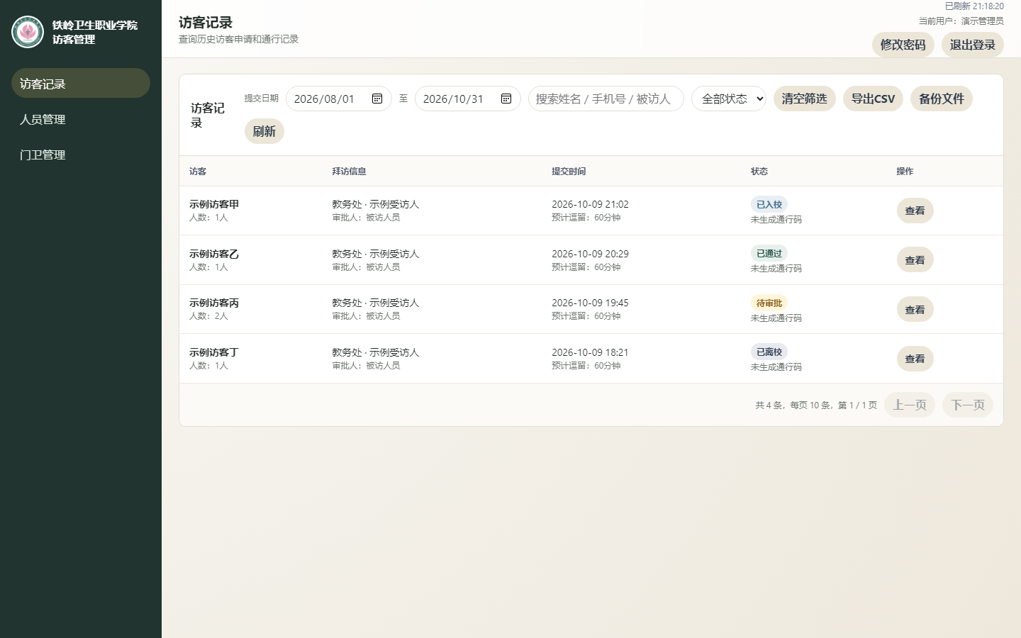Click the 已入校 status badge
This screenshot has width=1021, height=638.
[769, 204]
